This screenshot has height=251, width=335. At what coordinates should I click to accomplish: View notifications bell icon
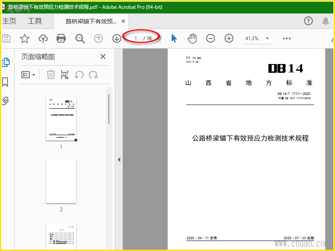click(x=325, y=21)
